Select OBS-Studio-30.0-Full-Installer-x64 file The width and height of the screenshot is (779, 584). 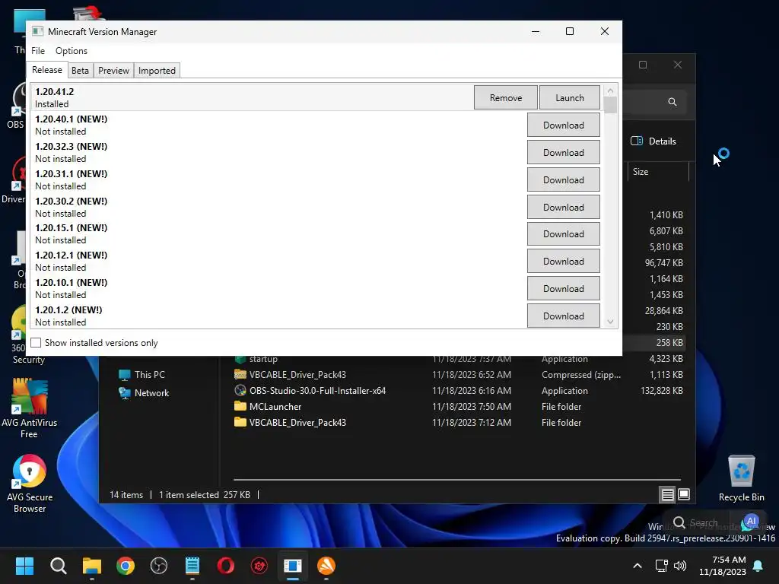(317, 390)
